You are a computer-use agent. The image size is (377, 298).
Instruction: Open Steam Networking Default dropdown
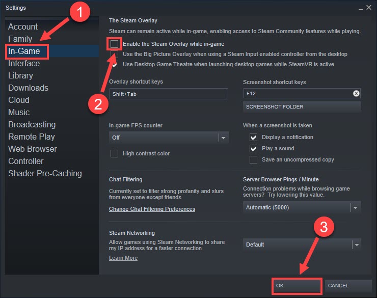click(x=302, y=245)
